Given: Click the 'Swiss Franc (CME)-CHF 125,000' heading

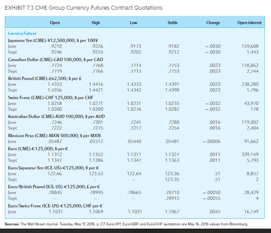Looking at the screenshot, I should [51, 98].
